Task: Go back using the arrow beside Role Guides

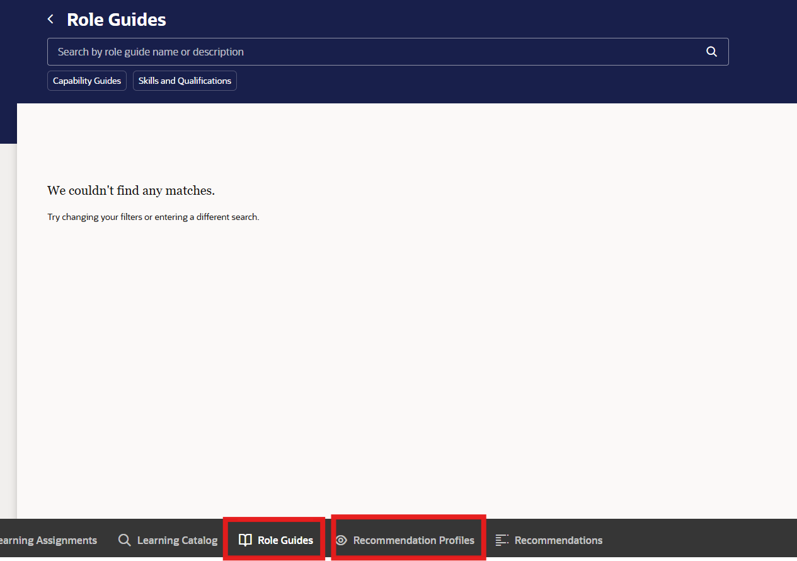Action: pos(51,20)
